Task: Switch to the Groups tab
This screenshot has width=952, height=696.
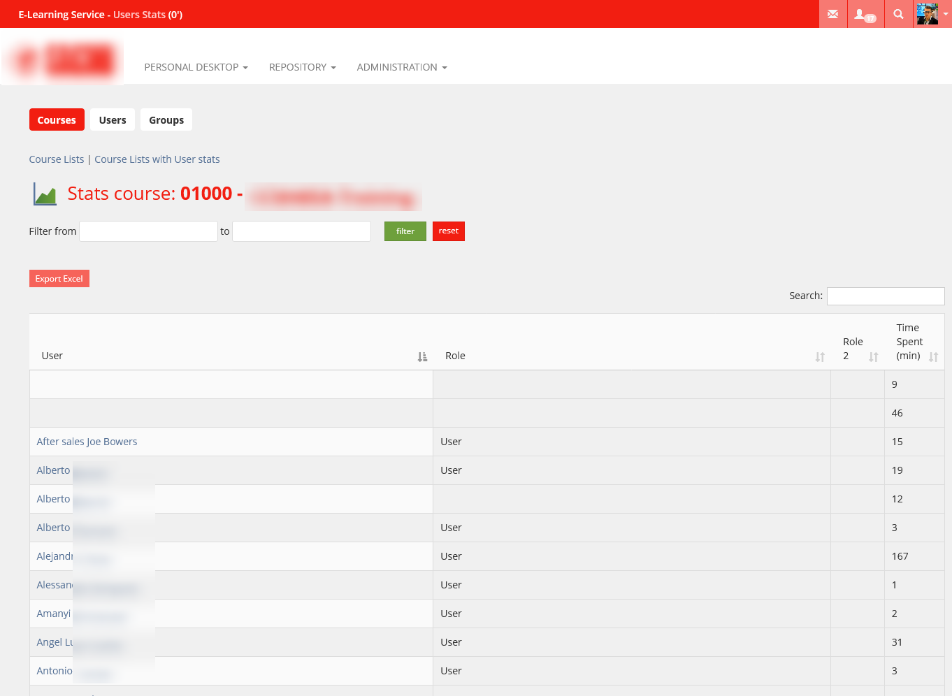Action: pyautogui.click(x=166, y=120)
